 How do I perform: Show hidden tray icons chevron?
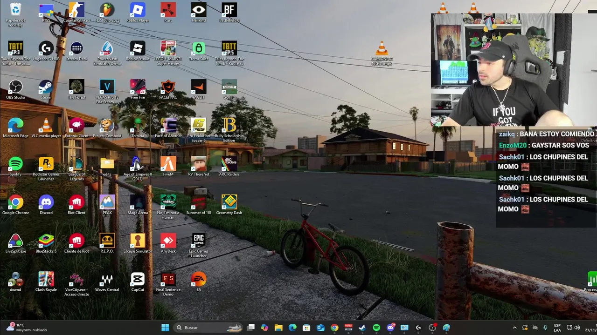pos(514,328)
